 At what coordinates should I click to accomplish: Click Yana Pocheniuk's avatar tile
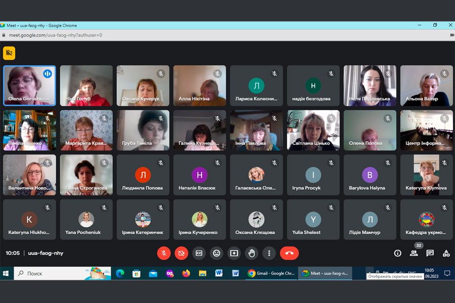click(x=86, y=220)
